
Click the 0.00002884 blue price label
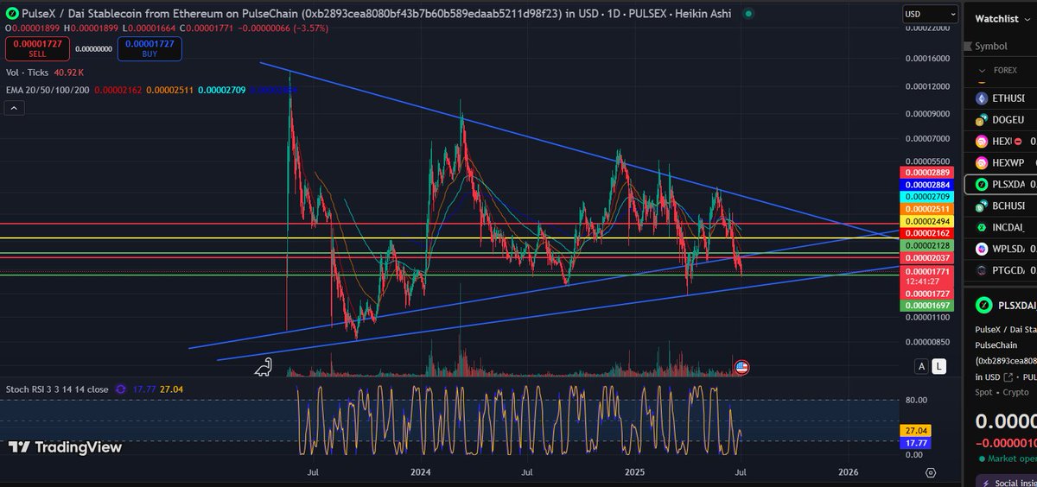926,184
